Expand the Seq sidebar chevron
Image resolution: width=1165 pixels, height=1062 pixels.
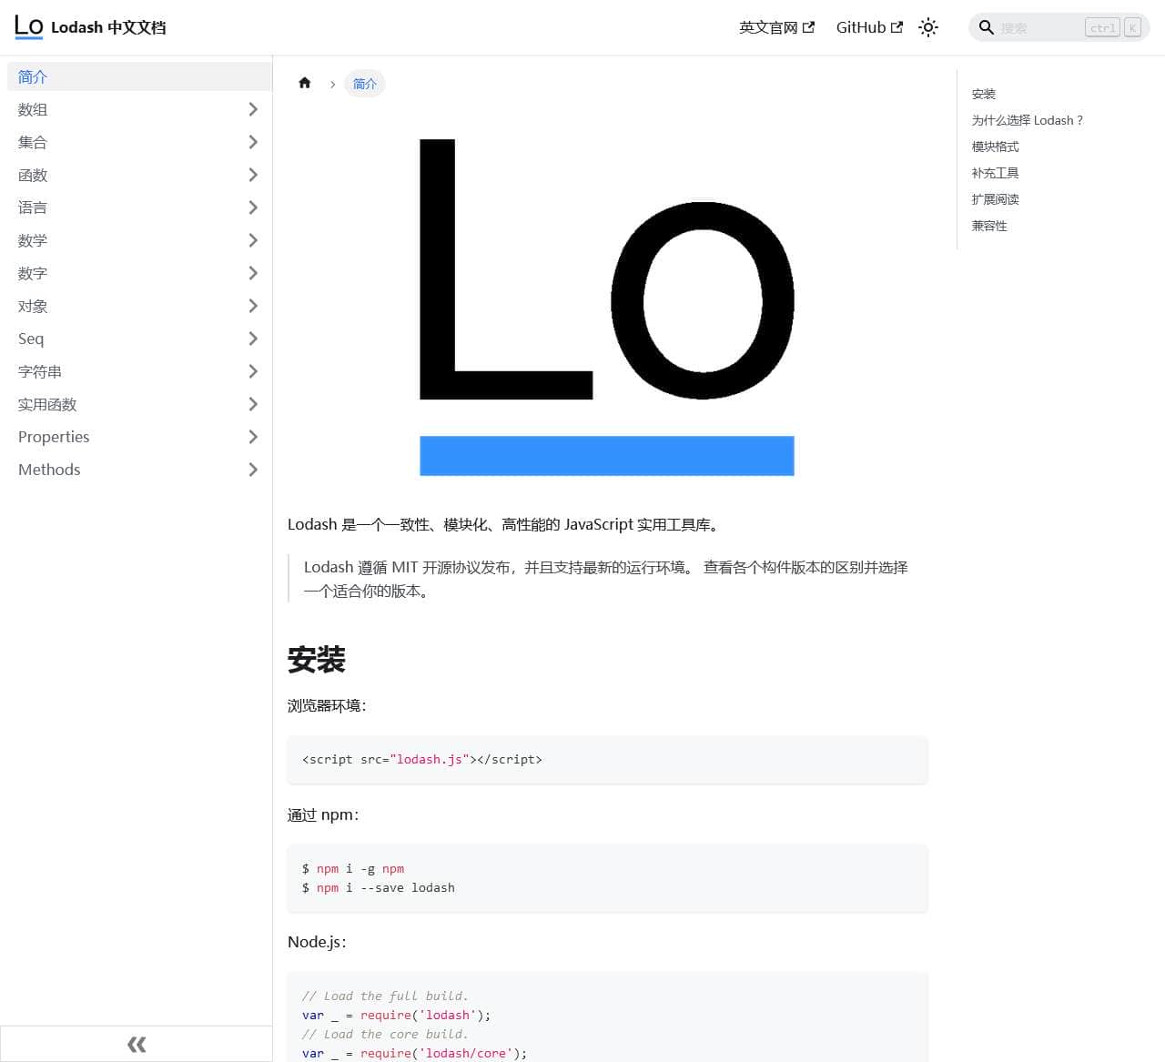point(253,339)
